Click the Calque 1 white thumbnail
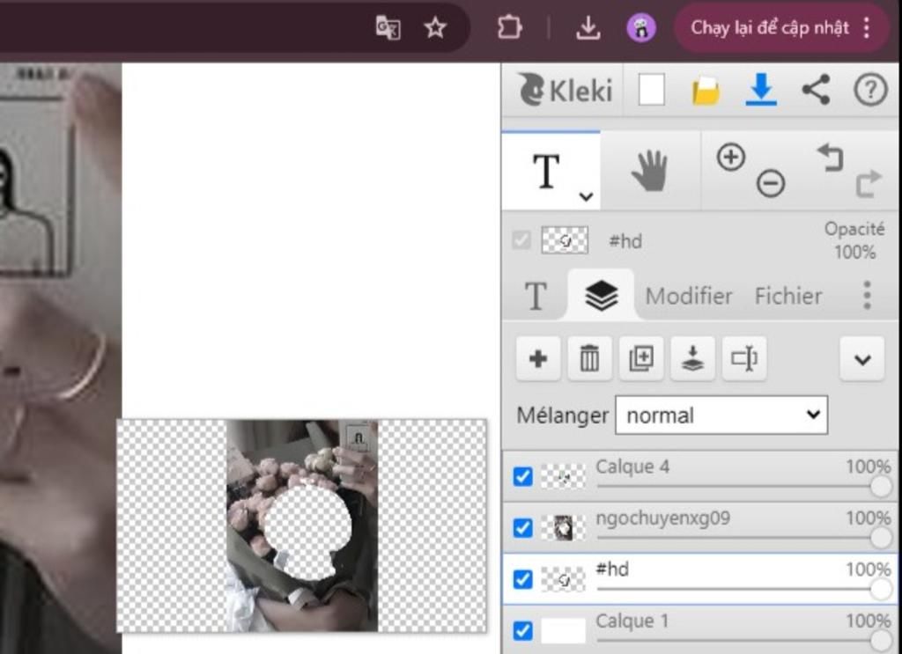This screenshot has width=902, height=654. 563,630
